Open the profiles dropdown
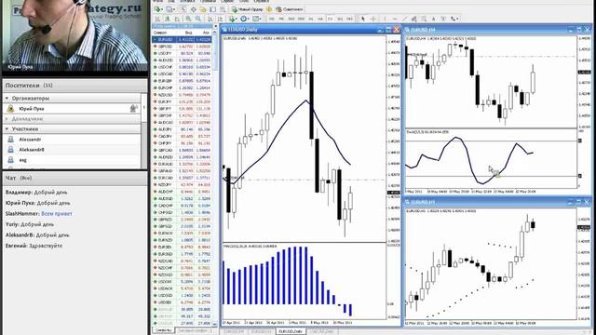 click(x=170, y=9)
